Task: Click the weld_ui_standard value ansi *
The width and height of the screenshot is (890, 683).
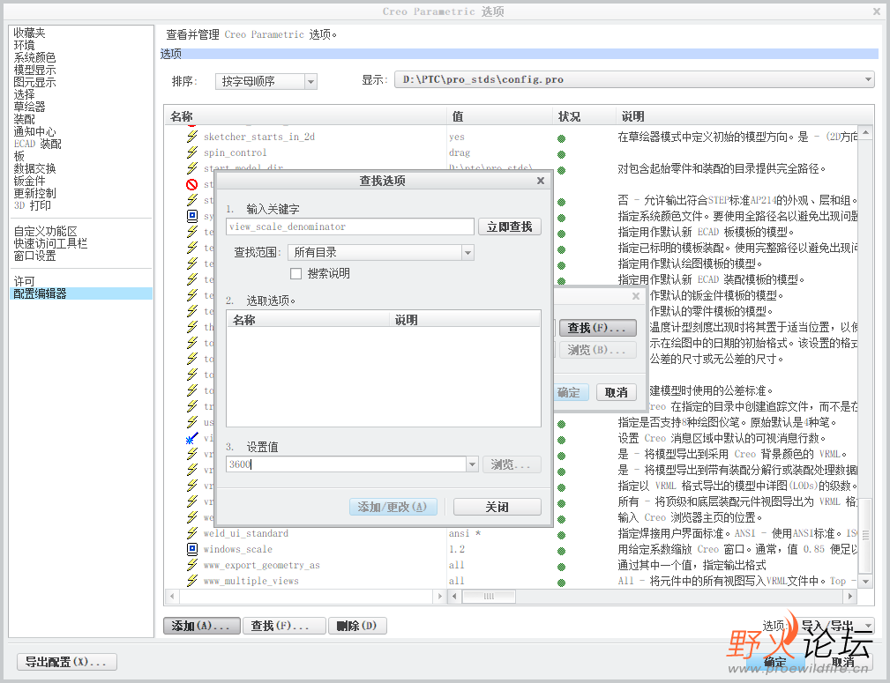Action: coord(465,533)
